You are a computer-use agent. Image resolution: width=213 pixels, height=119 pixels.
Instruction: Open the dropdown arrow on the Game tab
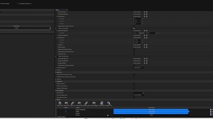67,10
